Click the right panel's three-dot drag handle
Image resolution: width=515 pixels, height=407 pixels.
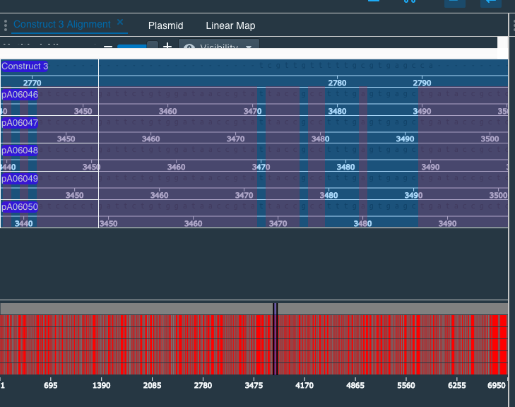pyautogui.click(x=514, y=25)
